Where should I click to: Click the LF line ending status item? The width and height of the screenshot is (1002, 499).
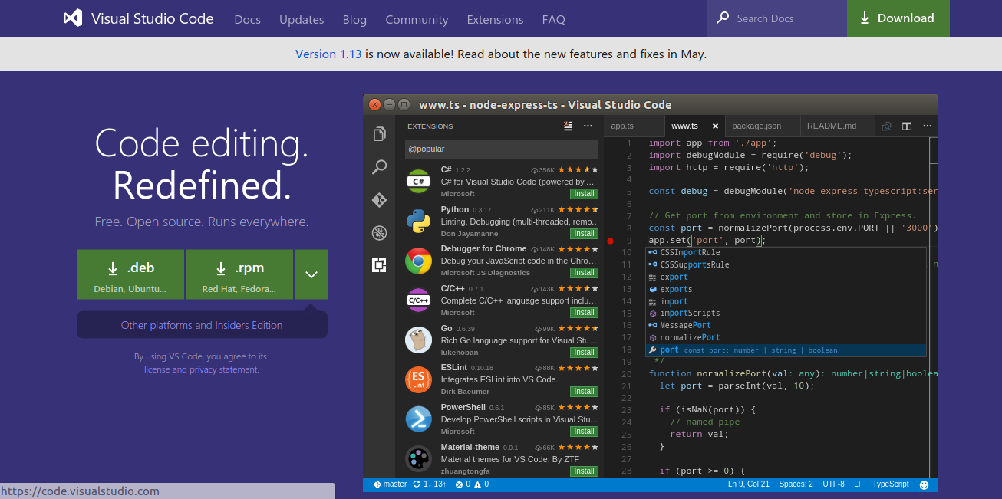tap(859, 484)
